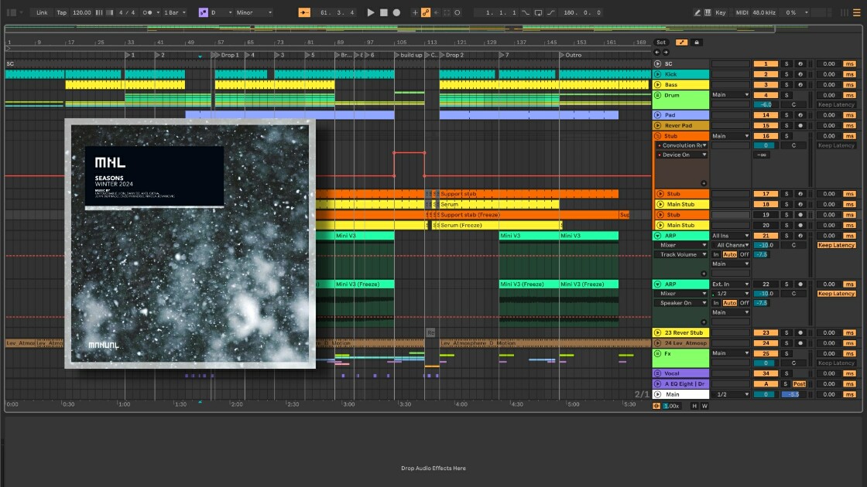Open the Minor scale dropdown

[254, 12]
